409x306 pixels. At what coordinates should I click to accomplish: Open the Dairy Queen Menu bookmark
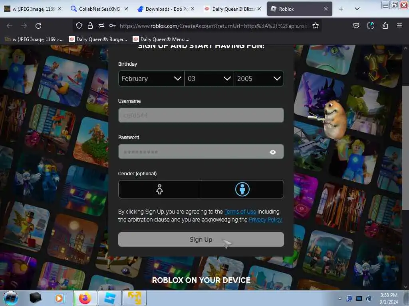[161, 39]
